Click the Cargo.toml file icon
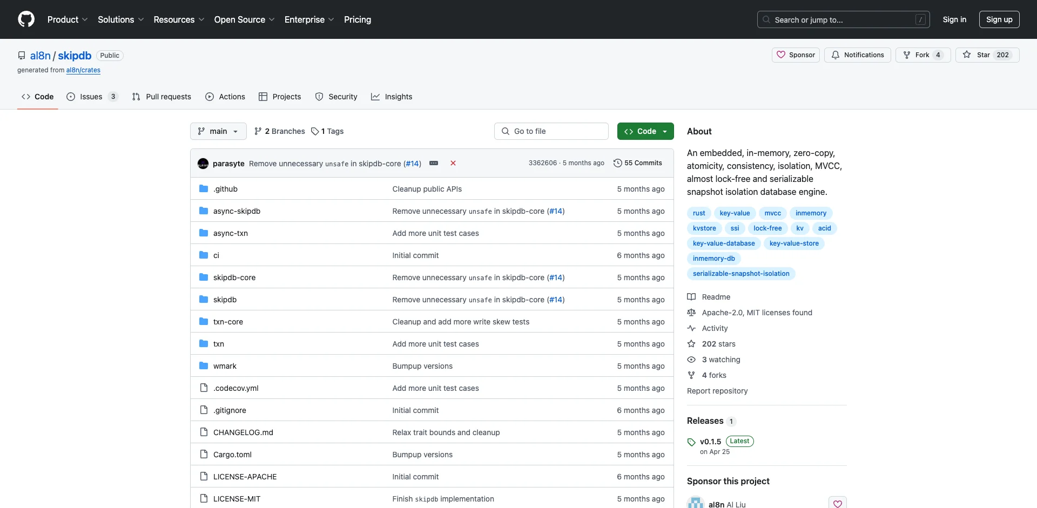 point(204,455)
